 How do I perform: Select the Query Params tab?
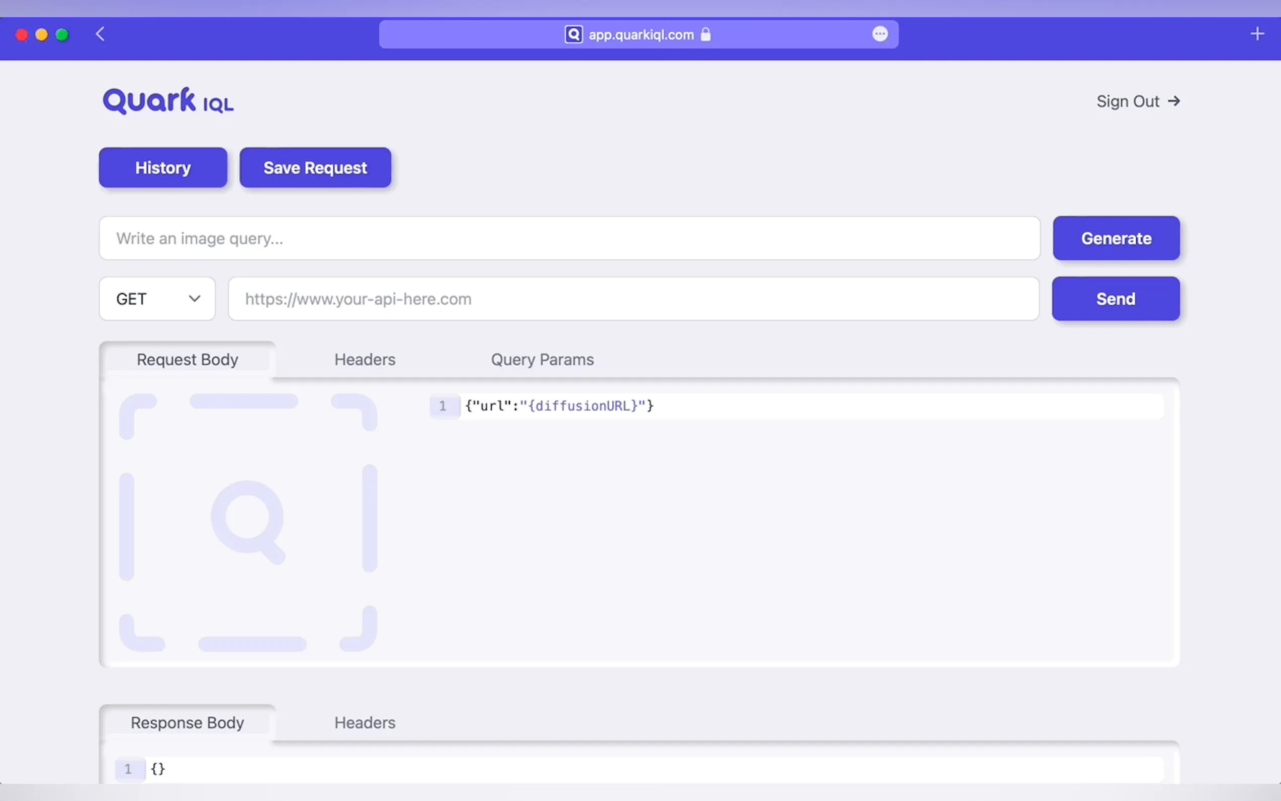542,360
